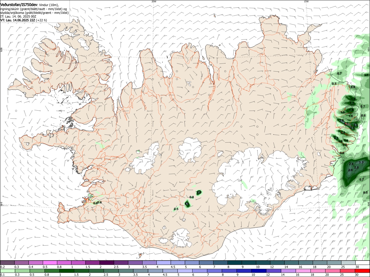
Task: Click the 1.8 precipitation value
Action: [351, 110]
